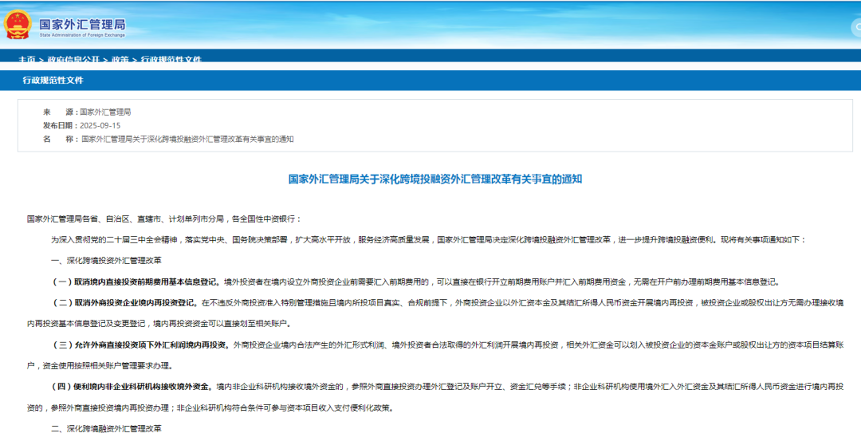This screenshot has height=441, width=861.
Task: Click bold item （三）允许外商直接投资项下外汇利润境内再投资
Action: (x=141, y=345)
